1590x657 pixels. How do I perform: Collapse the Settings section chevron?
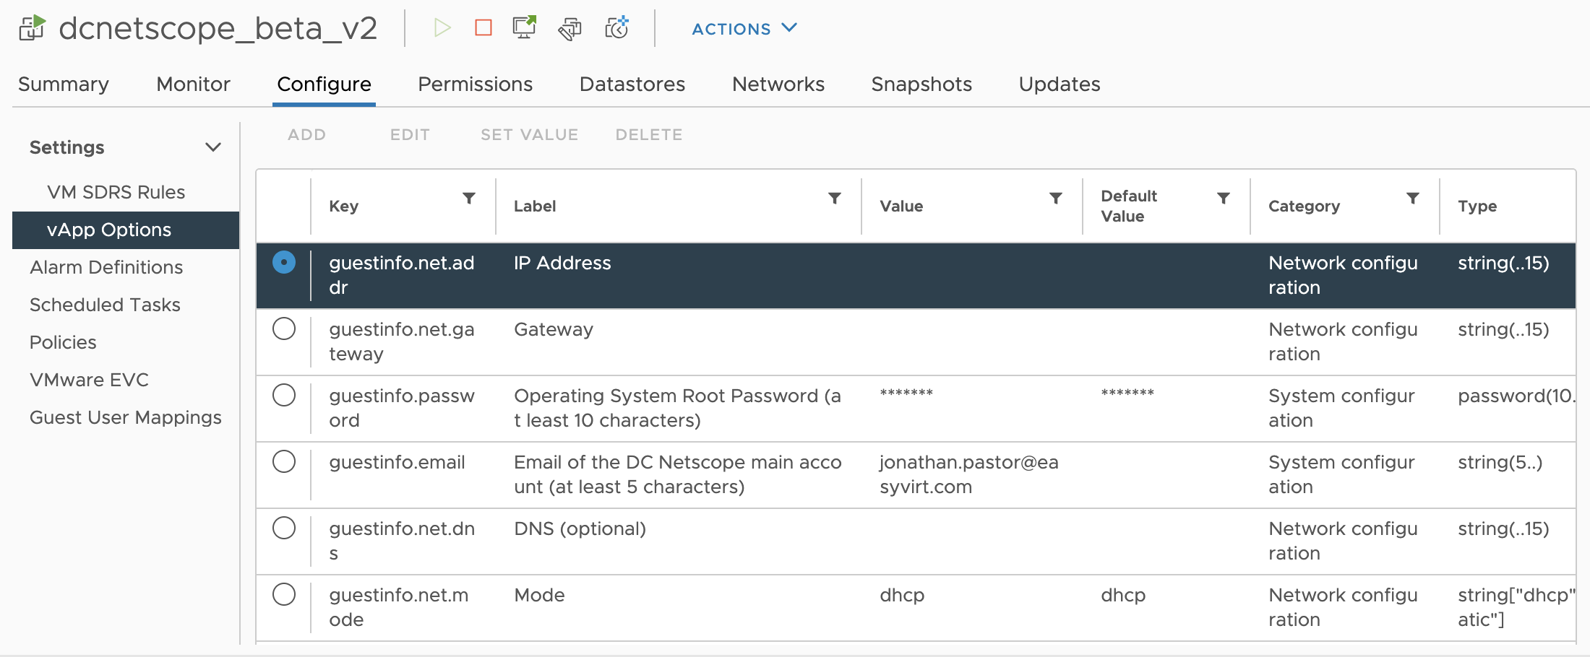pyautogui.click(x=213, y=147)
